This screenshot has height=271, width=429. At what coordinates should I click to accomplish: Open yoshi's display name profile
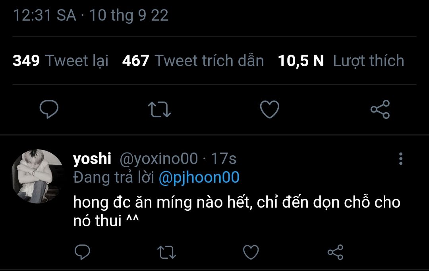click(x=92, y=159)
